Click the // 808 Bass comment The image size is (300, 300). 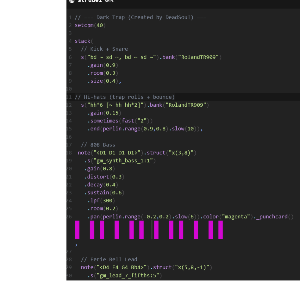(x=98, y=145)
